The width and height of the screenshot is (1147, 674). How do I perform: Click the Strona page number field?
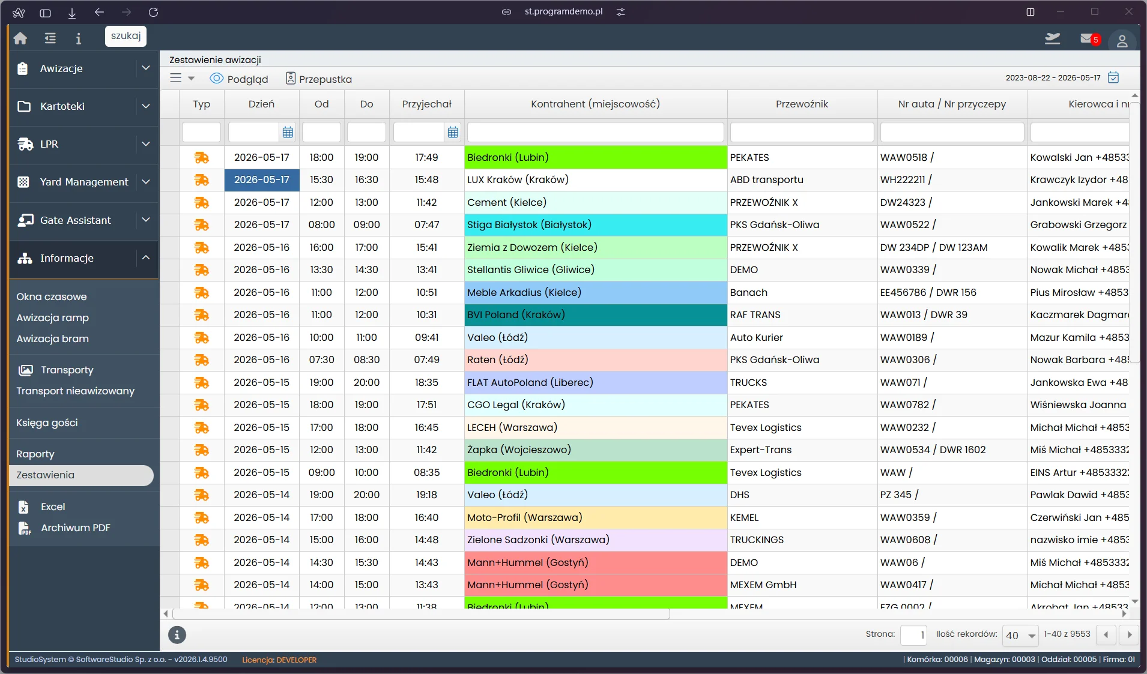pos(913,635)
